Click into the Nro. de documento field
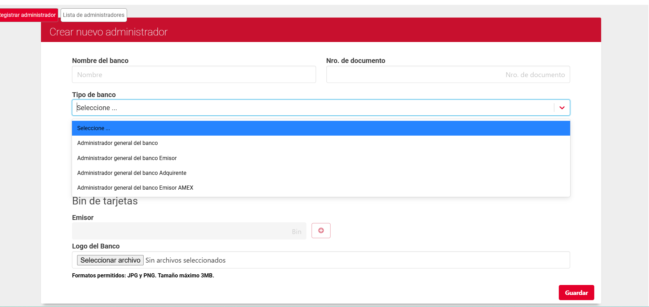Image resolution: width=649 pixels, height=307 pixels. [448, 75]
